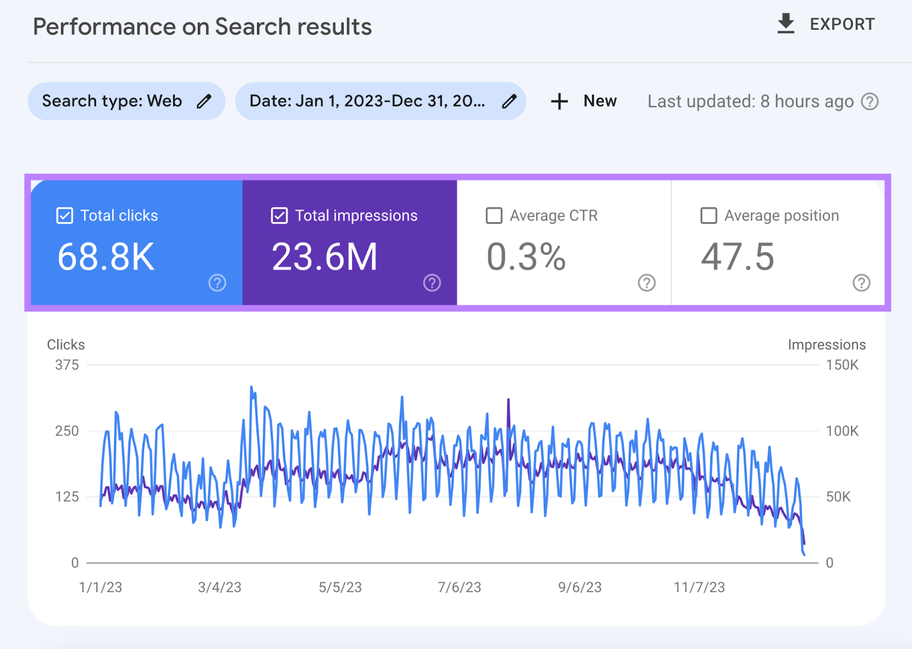Open the help icon on Average CTR card
The width and height of the screenshot is (912, 649).
(x=646, y=282)
